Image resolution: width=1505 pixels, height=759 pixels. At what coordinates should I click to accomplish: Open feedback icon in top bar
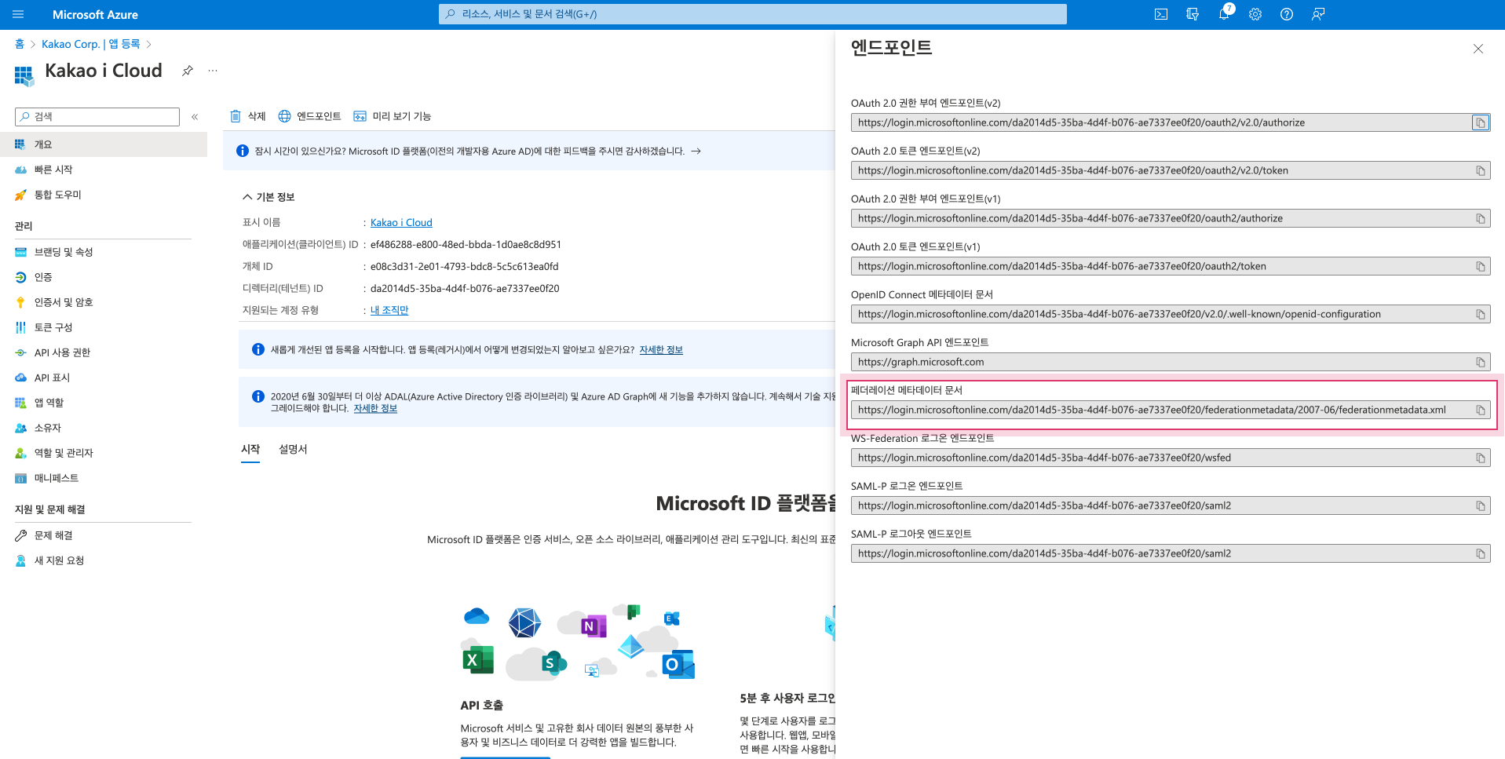pyautogui.click(x=1318, y=14)
